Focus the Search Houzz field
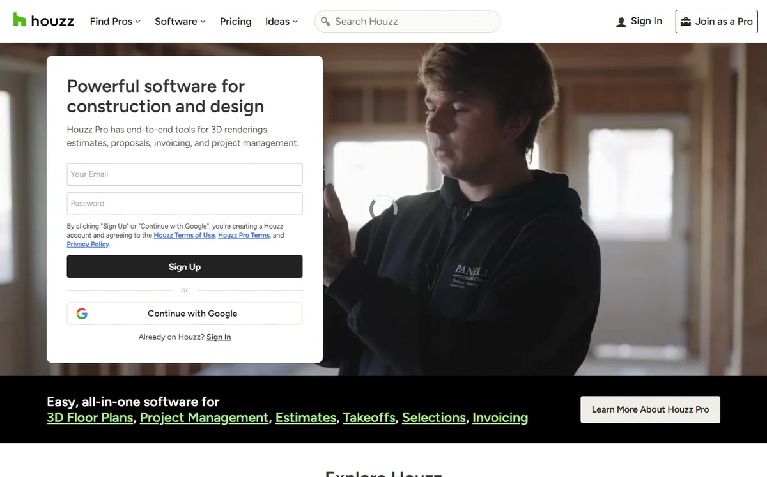 (x=408, y=21)
